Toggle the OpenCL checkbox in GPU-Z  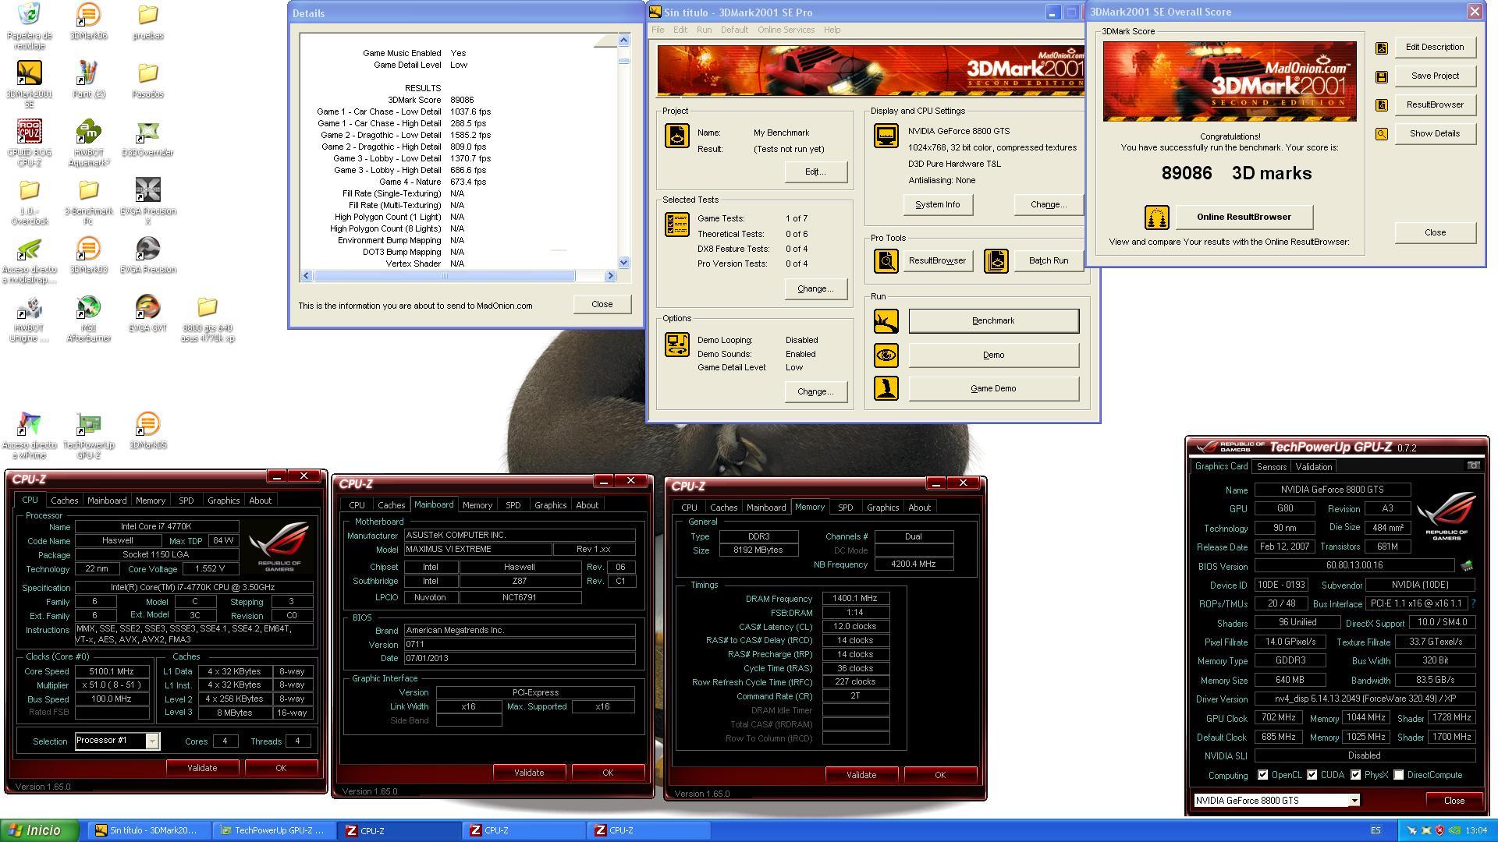[1262, 775]
